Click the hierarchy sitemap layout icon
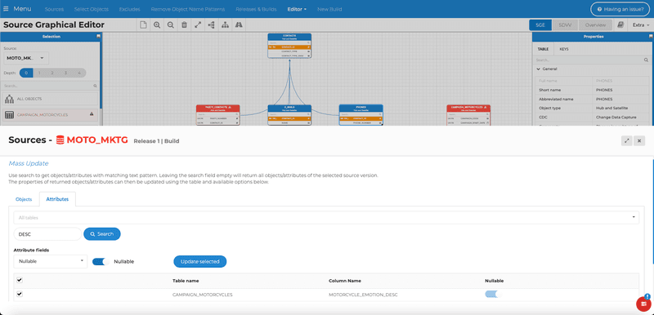This screenshot has height=315, width=654. tap(226, 25)
